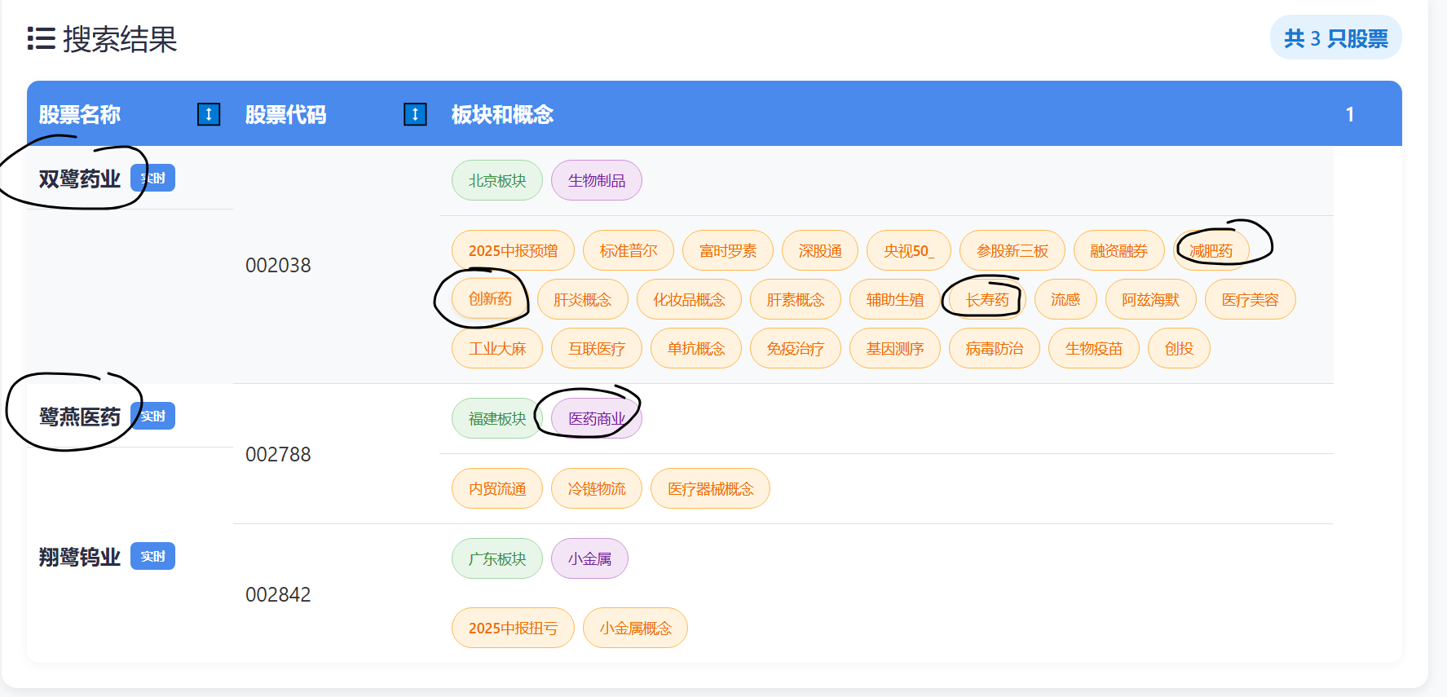1447x697 pixels.
Task: Select the 生物制品 industry tag
Action: point(597,180)
